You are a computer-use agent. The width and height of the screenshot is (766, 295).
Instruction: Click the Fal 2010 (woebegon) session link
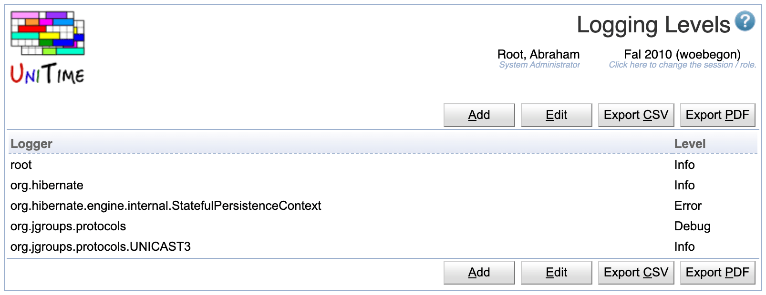tap(682, 55)
